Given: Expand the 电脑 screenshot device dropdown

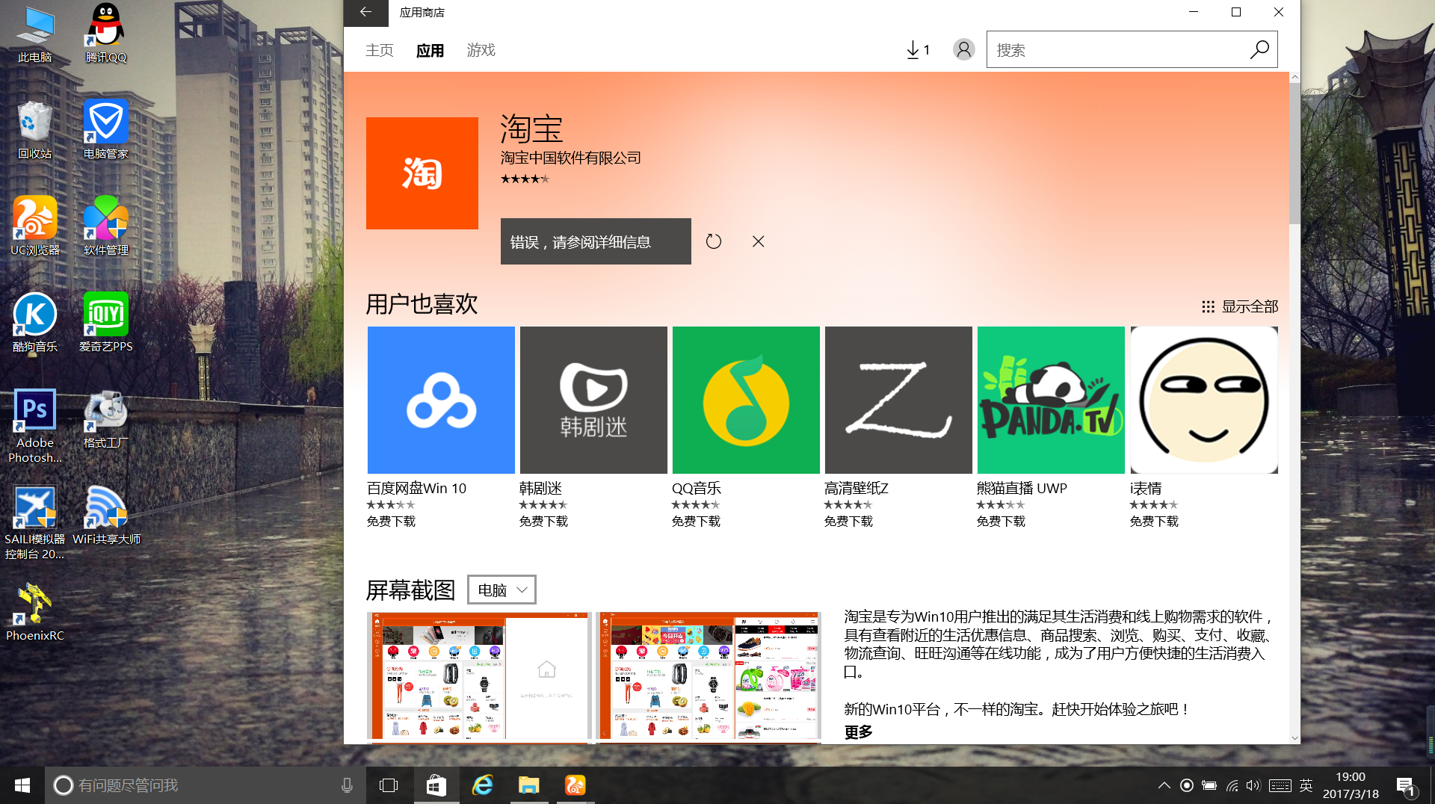Looking at the screenshot, I should (x=502, y=590).
